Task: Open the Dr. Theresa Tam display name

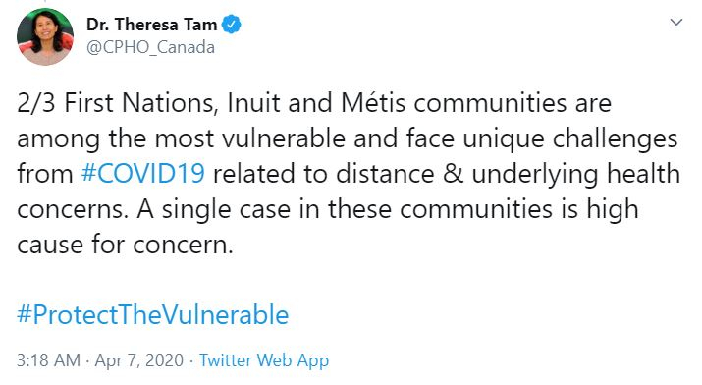Action: (x=152, y=25)
